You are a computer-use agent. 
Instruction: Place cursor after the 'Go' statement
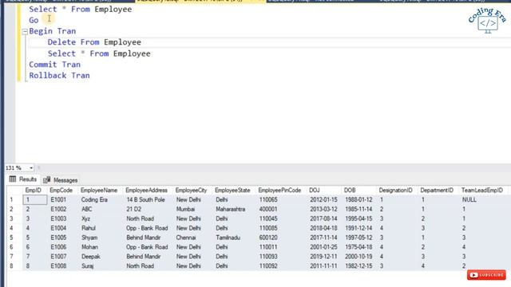click(40, 20)
